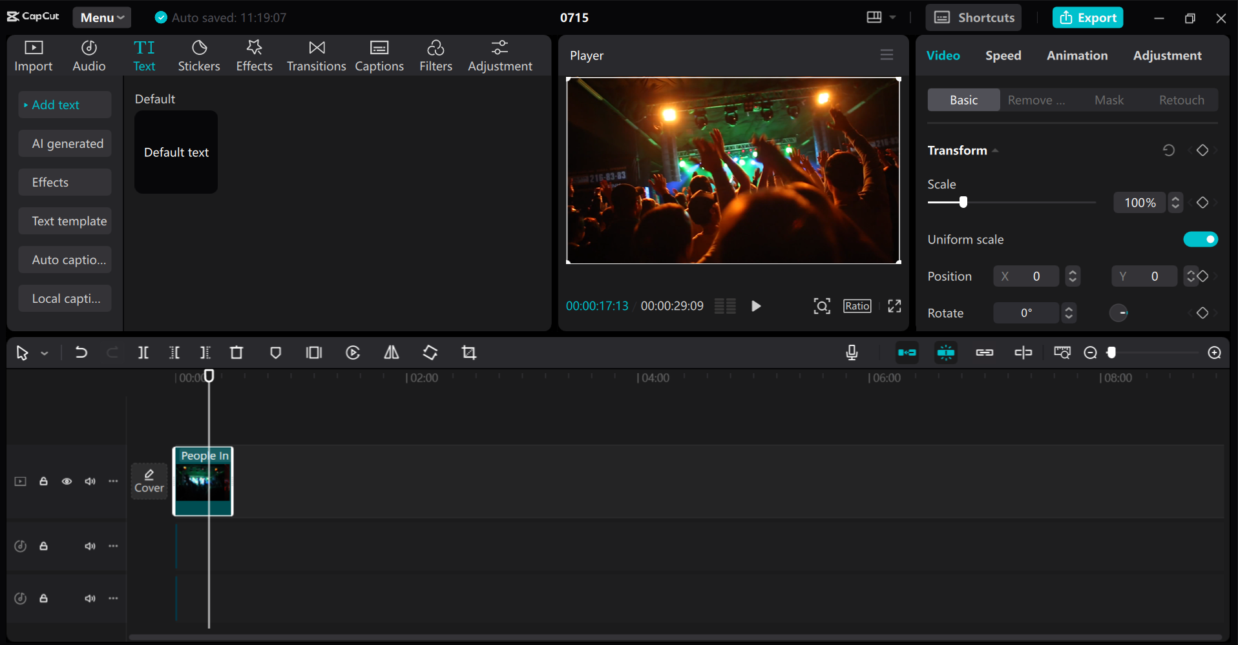Click the Delete trash icon in timeline toolbar
The image size is (1238, 645).
(x=236, y=353)
